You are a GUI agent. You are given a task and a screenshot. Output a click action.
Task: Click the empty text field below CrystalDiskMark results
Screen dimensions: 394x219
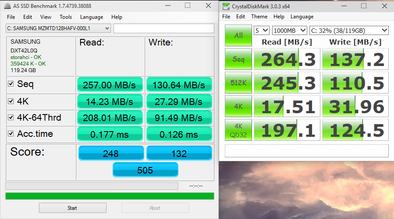(306, 151)
